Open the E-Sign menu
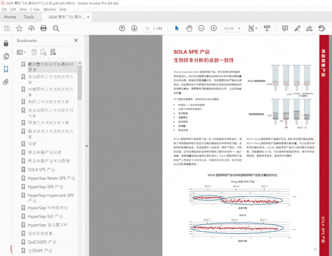 [x=35, y=9]
